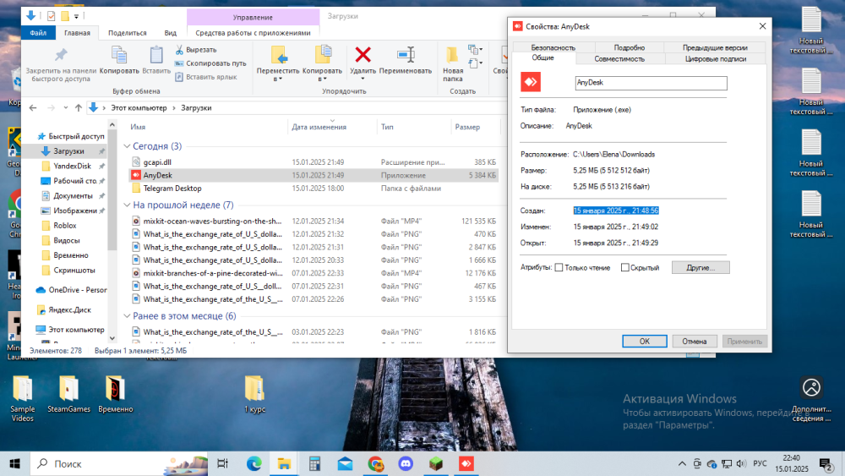
Task: Click the Rename (Переименовать) icon
Action: (x=406, y=54)
